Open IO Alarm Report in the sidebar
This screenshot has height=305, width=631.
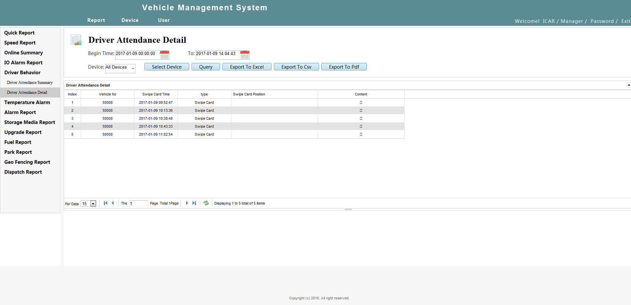23,63
